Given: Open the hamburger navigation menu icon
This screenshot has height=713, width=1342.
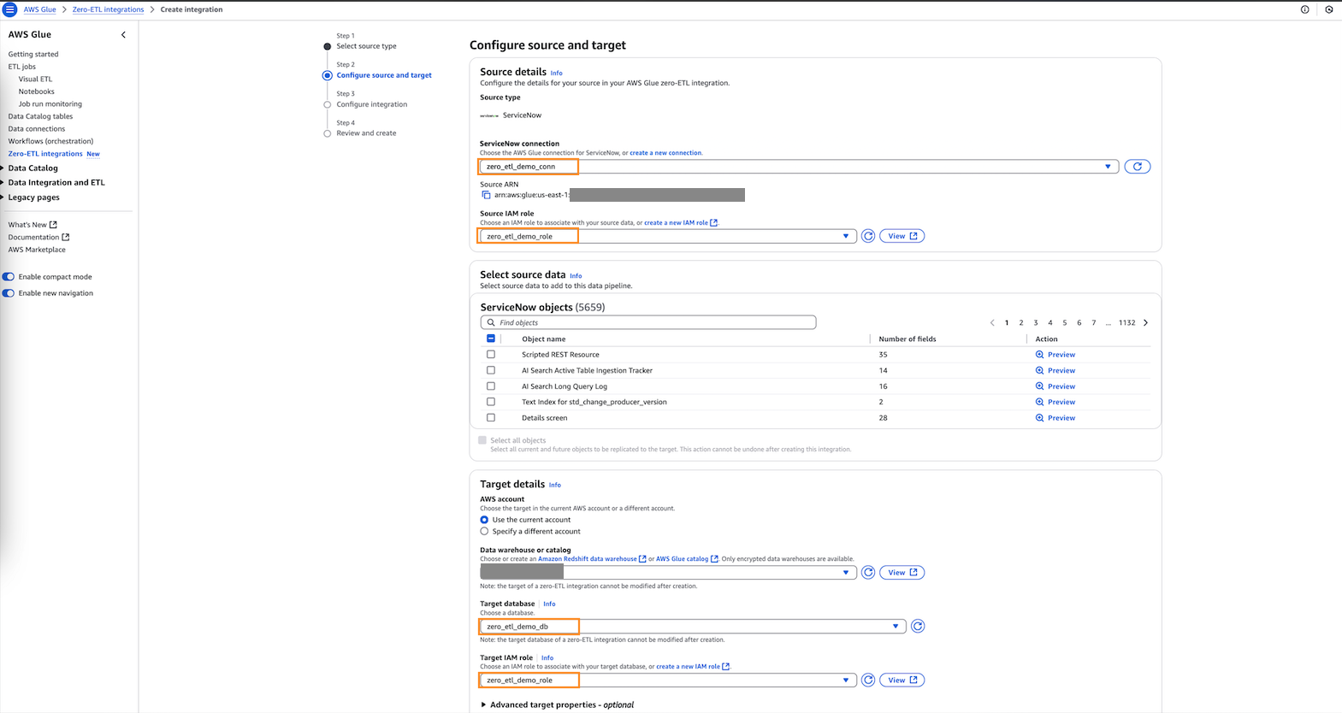Looking at the screenshot, I should pyautogui.click(x=10, y=9).
